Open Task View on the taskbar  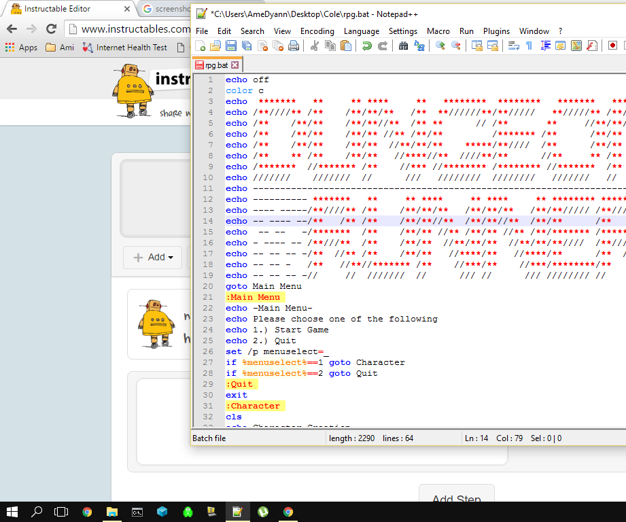tap(61, 512)
